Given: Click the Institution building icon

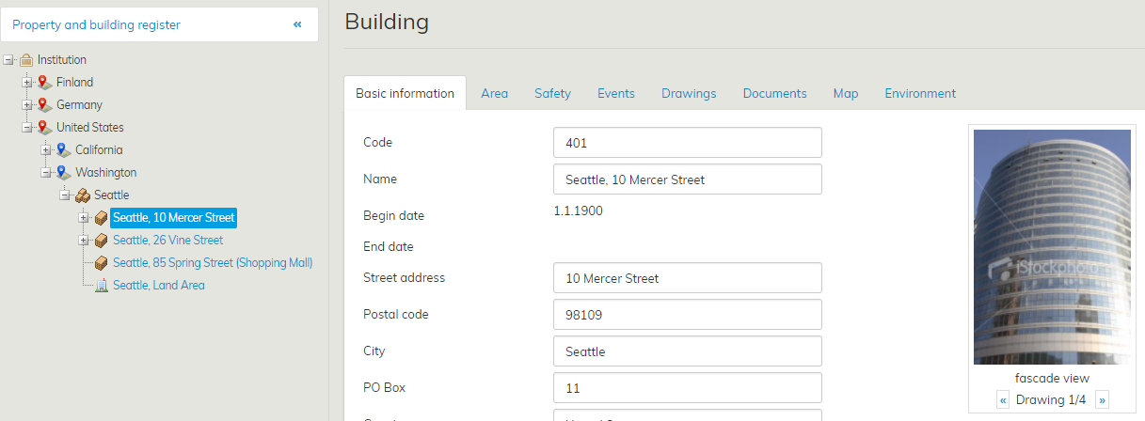Looking at the screenshot, I should [26, 60].
